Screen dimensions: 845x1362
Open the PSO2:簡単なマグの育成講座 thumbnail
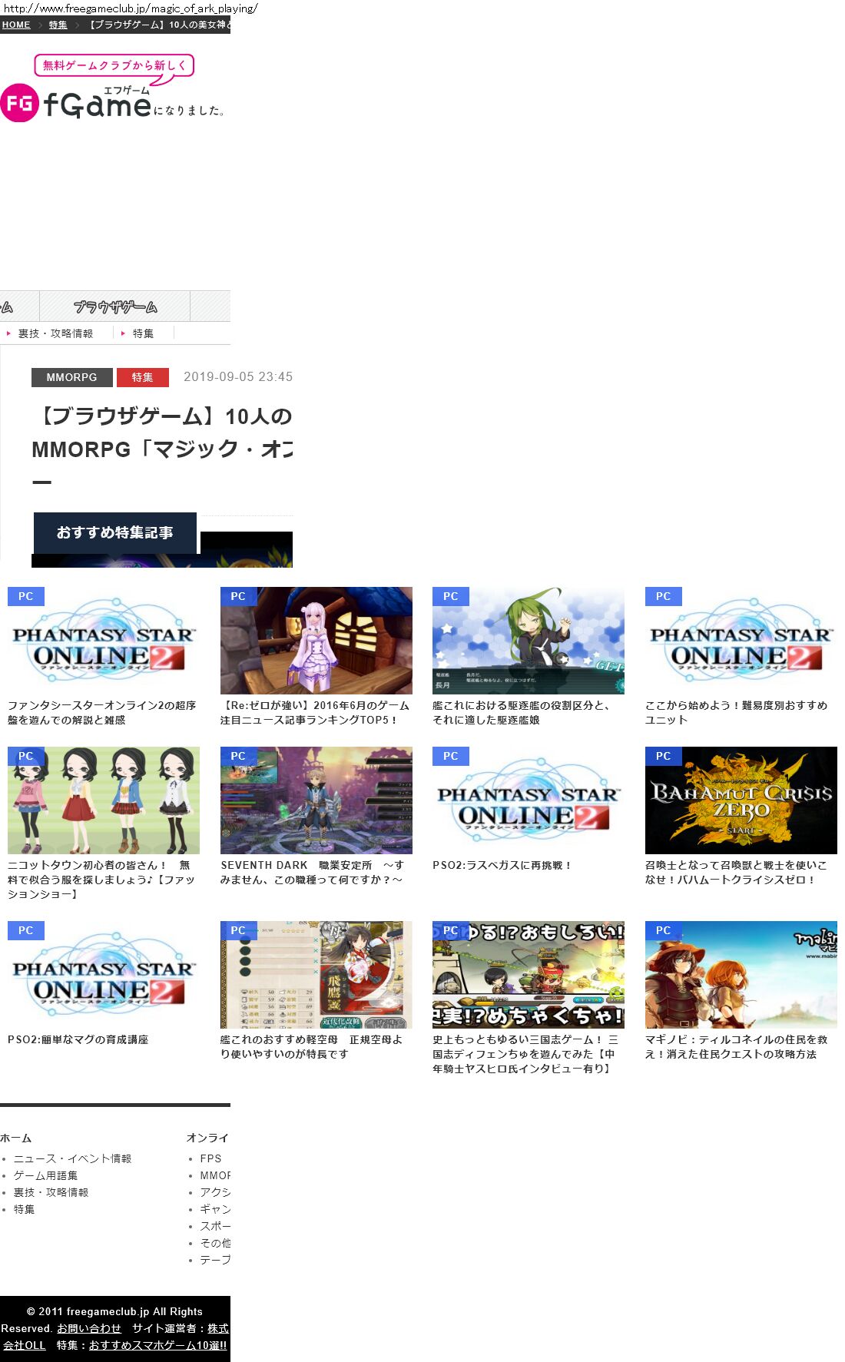tap(104, 975)
